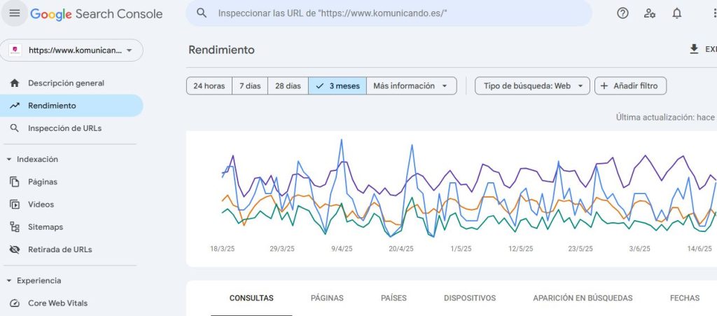Screen dimensions: 717x316
Task: Open the Más información dropdown
Action: (x=412, y=86)
